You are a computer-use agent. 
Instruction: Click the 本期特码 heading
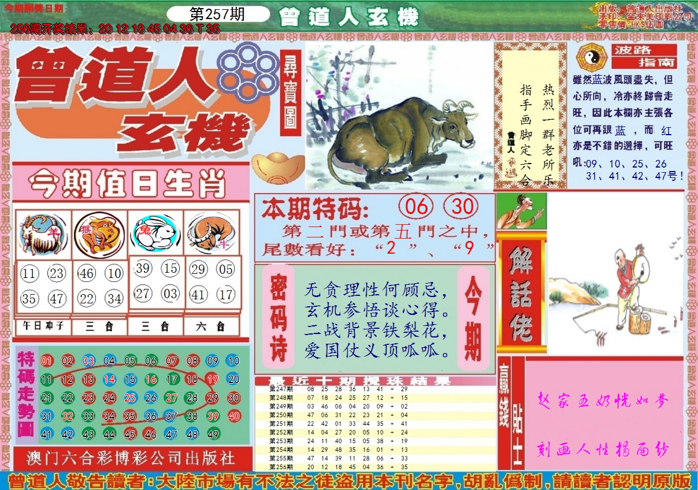point(314,208)
